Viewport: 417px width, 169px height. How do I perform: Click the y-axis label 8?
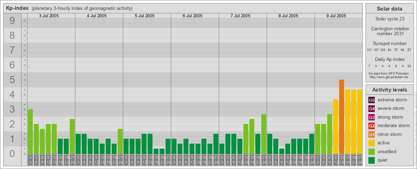click(12, 35)
